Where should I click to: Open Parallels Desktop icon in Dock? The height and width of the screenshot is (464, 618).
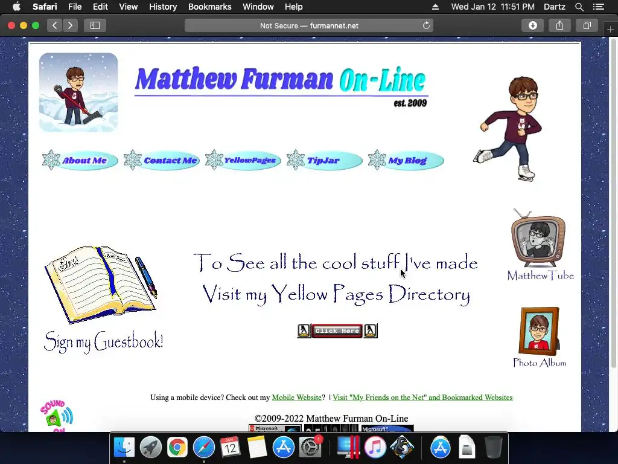click(x=348, y=448)
